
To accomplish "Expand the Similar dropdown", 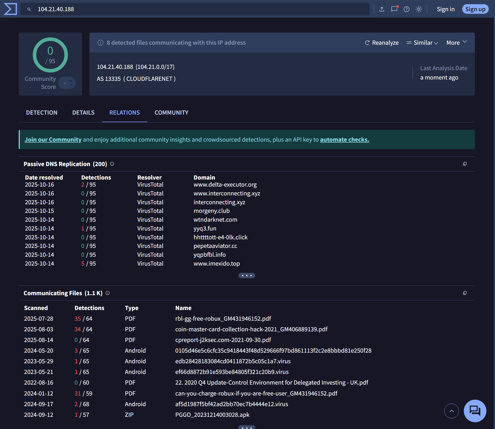I will tap(423, 43).
